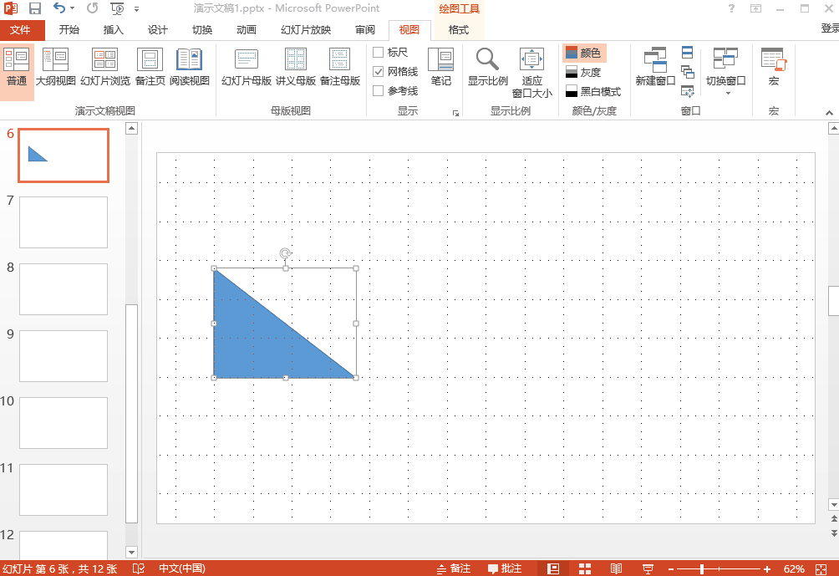Open the Slide Show (幻灯片放映) tab

306,30
